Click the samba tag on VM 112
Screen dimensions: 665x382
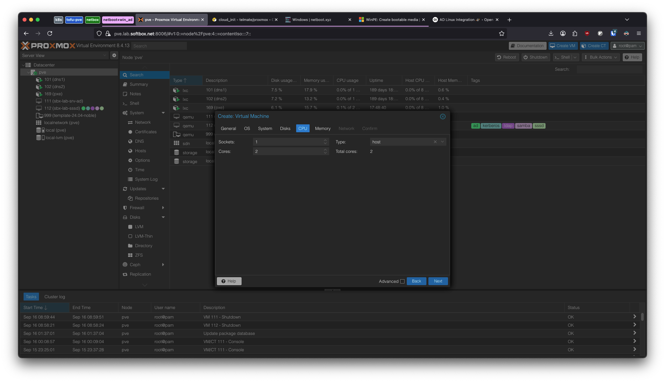[523, 125]
